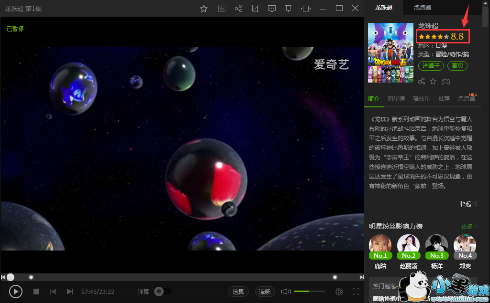Minimize the player window
This screenshot has height=303, width=490.
(323, 9)
